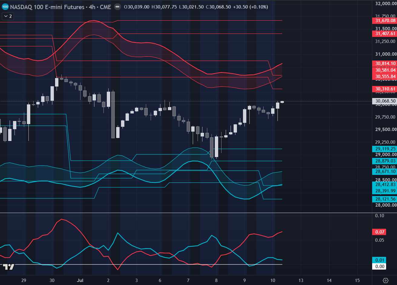Image resolution: width=397 pixels, height=285 pixels.
Task: Click the current price label 30,068.50
Action: [385, 101]
